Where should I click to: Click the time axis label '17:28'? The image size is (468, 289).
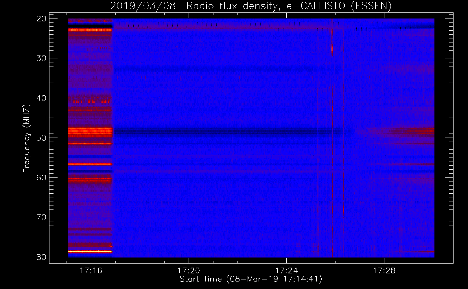384,271
